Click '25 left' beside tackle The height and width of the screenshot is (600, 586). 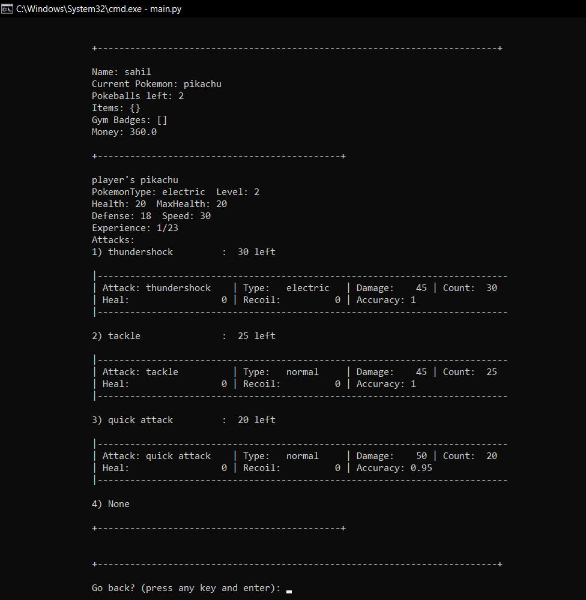point(256,336)
